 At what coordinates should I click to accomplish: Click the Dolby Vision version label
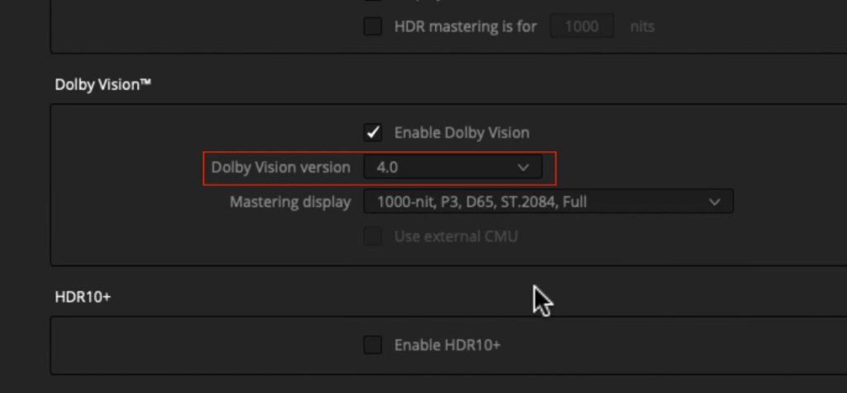[x=280, y=168]
